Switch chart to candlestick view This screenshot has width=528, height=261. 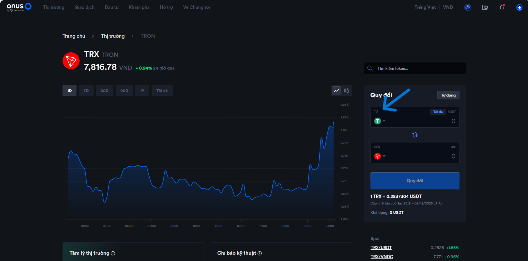347,90
